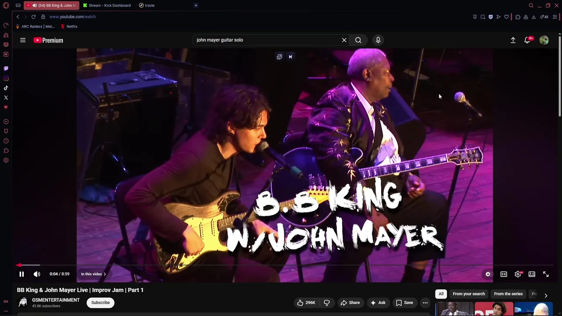Screen dimensions: 562x316
Task: Skip to next video overlay button
Action: pyautogui.click(x=290, y=57)
